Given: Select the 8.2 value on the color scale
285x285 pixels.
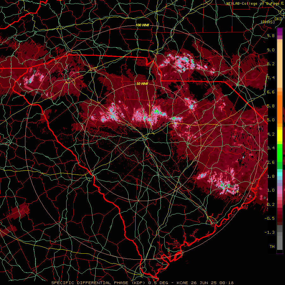Looking at the screenshot, I should tap(271, 64).
